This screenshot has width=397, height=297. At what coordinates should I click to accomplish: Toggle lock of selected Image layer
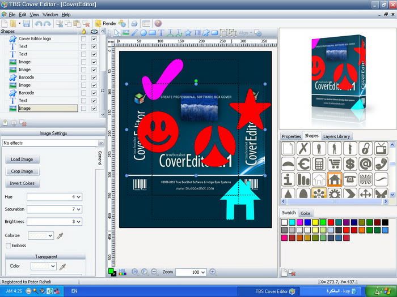pos(83,109)
